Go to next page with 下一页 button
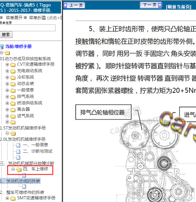The image size is (196, 202). coord(151,5)
